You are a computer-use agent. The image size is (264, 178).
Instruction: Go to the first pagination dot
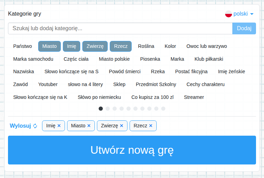[x=101, y=109]
